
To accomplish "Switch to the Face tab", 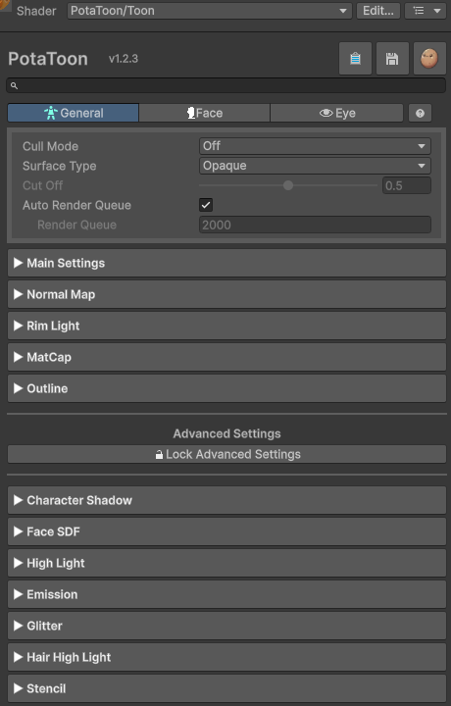I will click(204, 113).
